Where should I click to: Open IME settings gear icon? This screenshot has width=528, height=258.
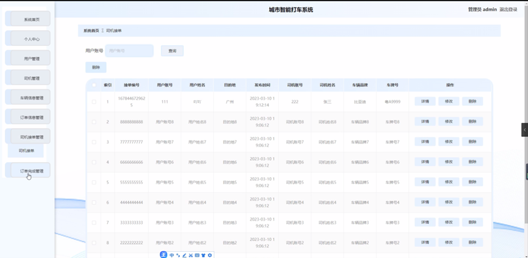210,256
